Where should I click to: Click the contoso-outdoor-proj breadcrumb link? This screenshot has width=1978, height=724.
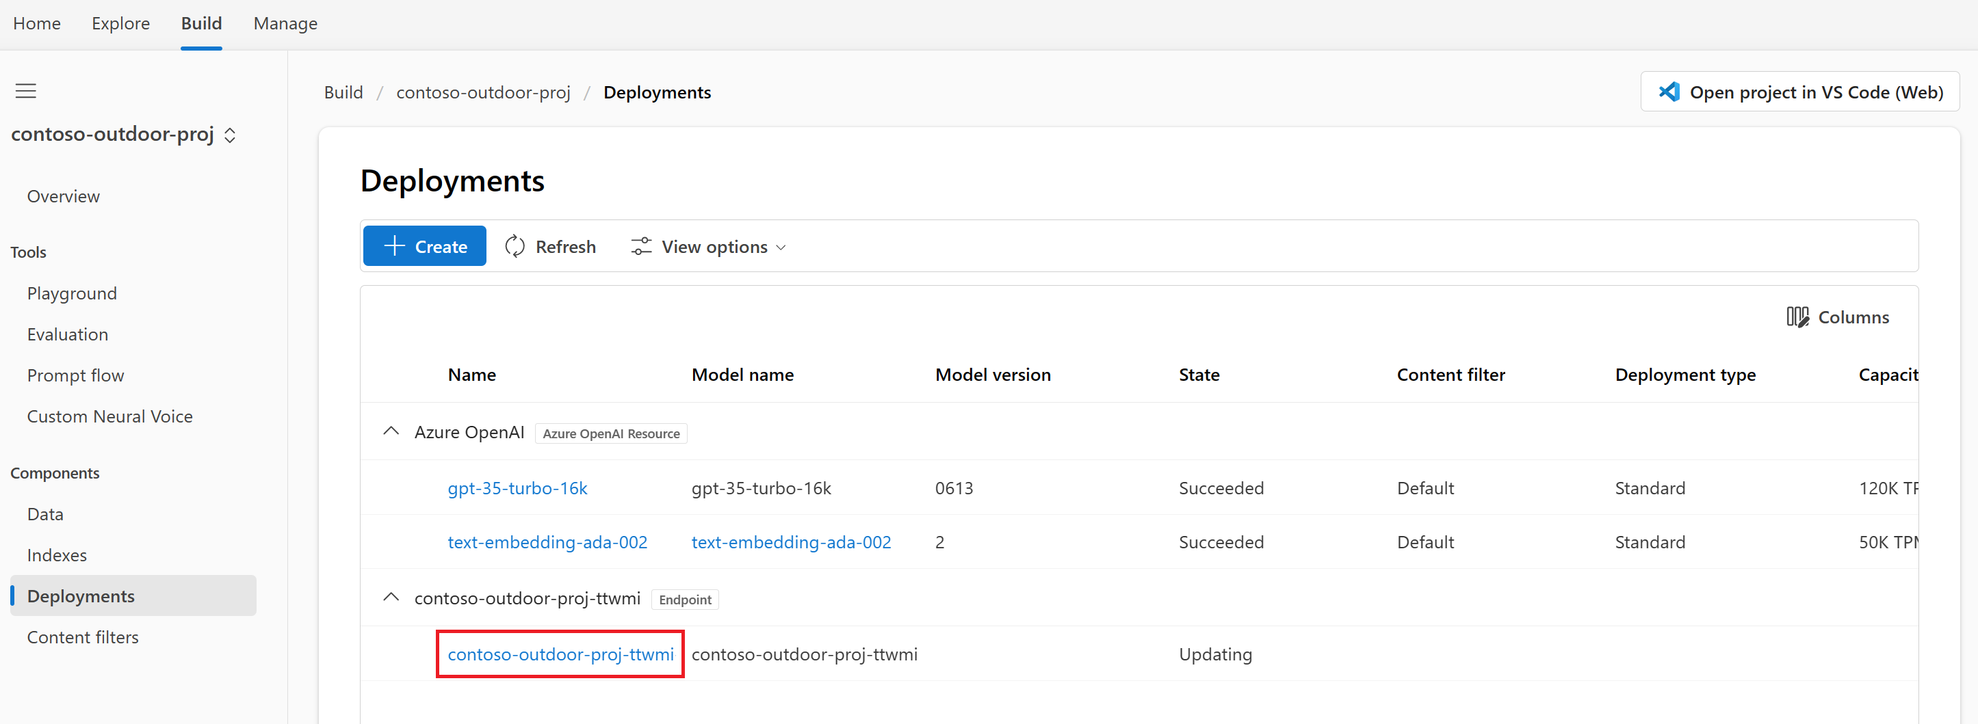coord(483,93)
